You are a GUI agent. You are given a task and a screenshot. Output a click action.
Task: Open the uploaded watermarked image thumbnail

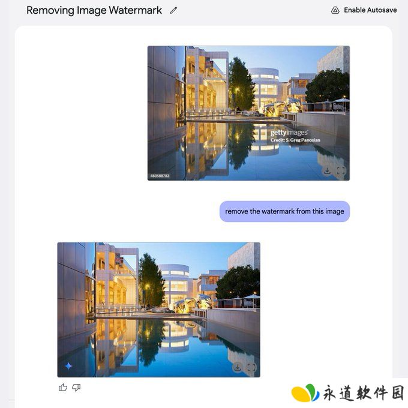[248, 113]
